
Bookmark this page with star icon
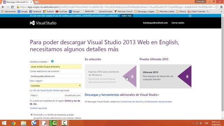pos(217,7)
